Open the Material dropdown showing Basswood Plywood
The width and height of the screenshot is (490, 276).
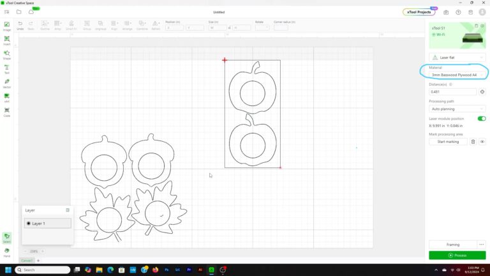[457, 75]
